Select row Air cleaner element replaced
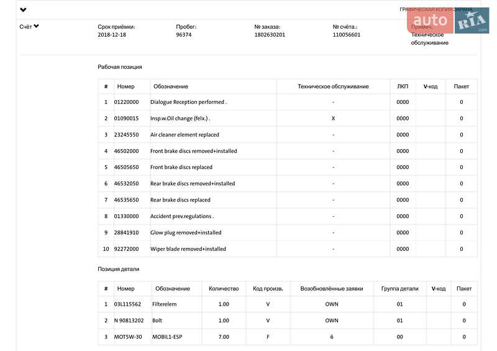 (288, 135)
